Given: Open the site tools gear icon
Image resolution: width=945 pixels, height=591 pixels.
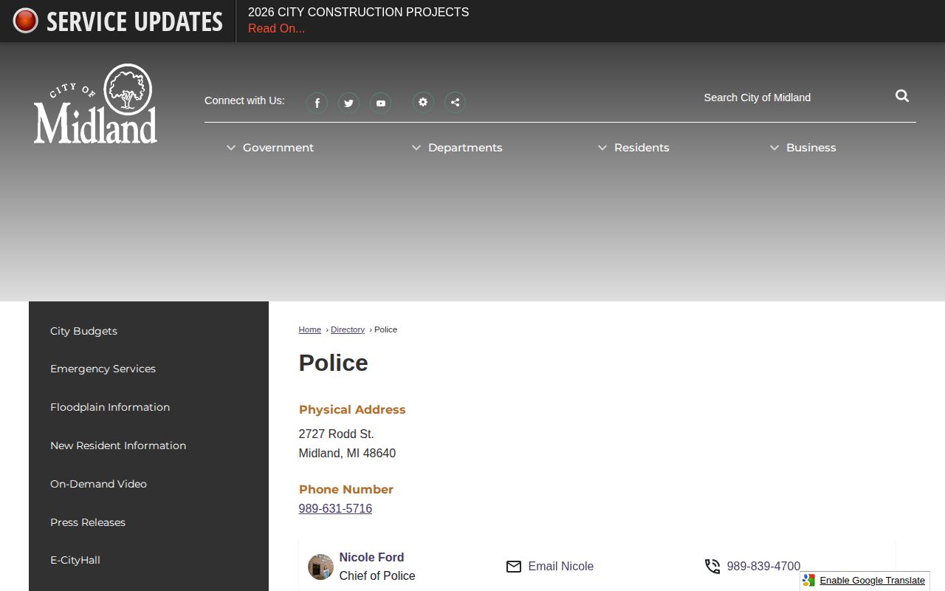Looking at the screenshot, I should pos(423,102).
